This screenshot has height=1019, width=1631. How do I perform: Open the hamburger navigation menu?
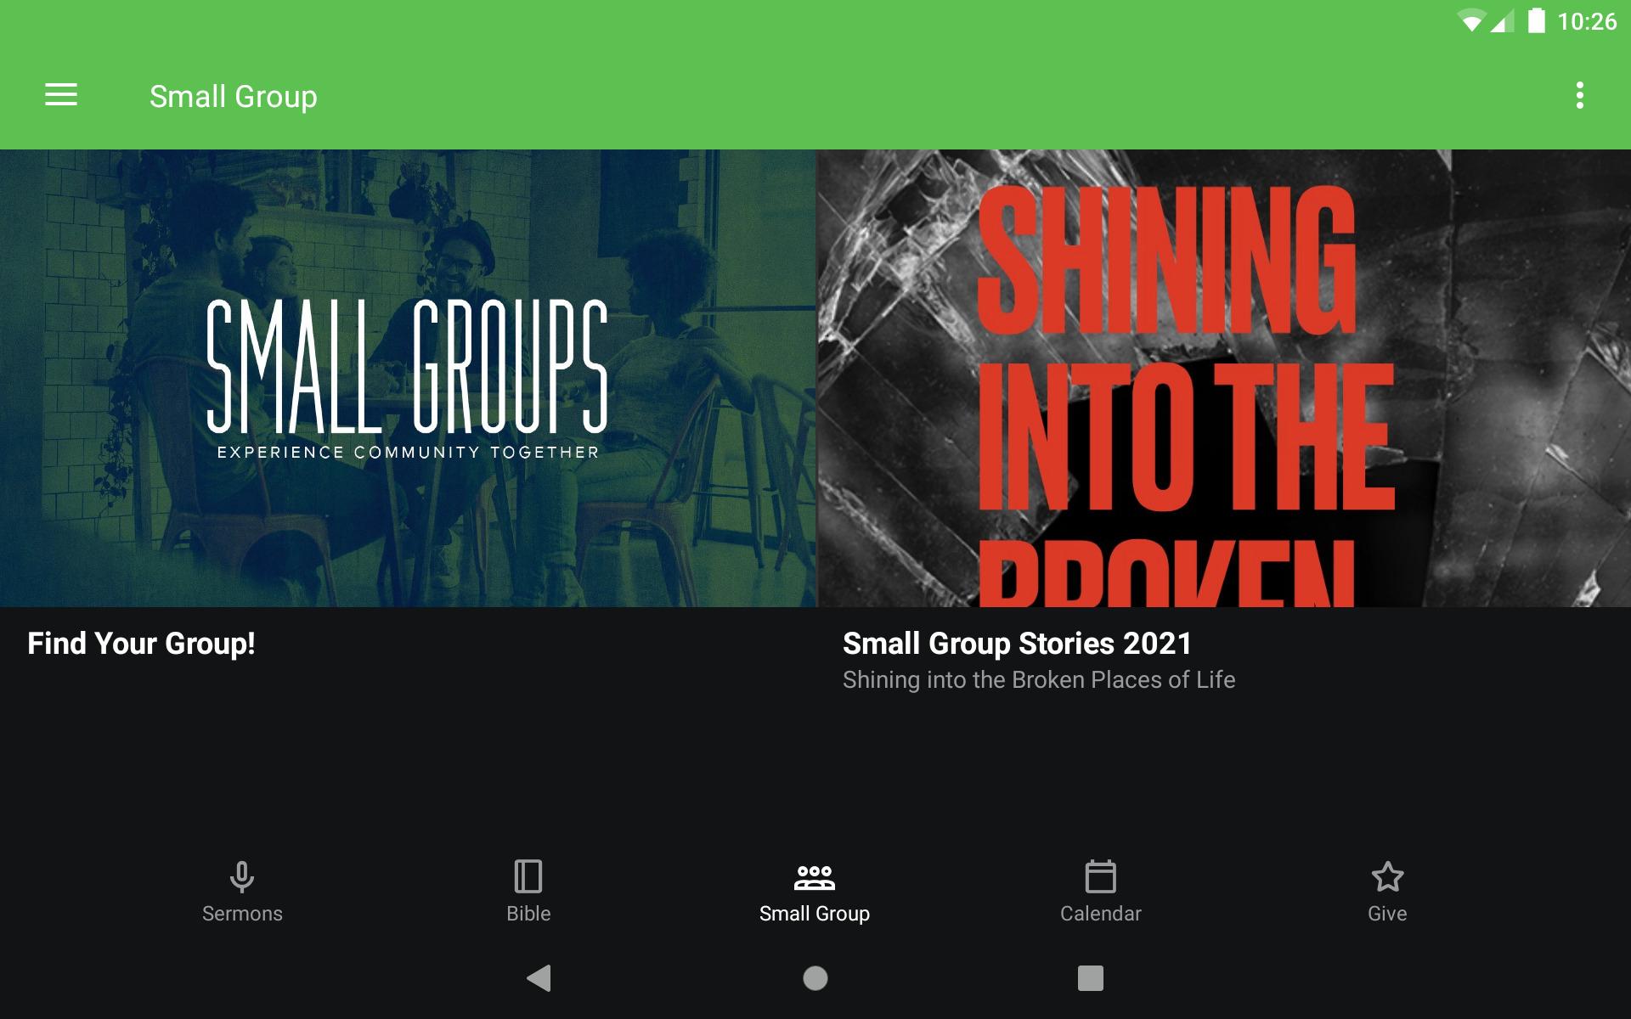pyautogui.click(x=61, y=95)
